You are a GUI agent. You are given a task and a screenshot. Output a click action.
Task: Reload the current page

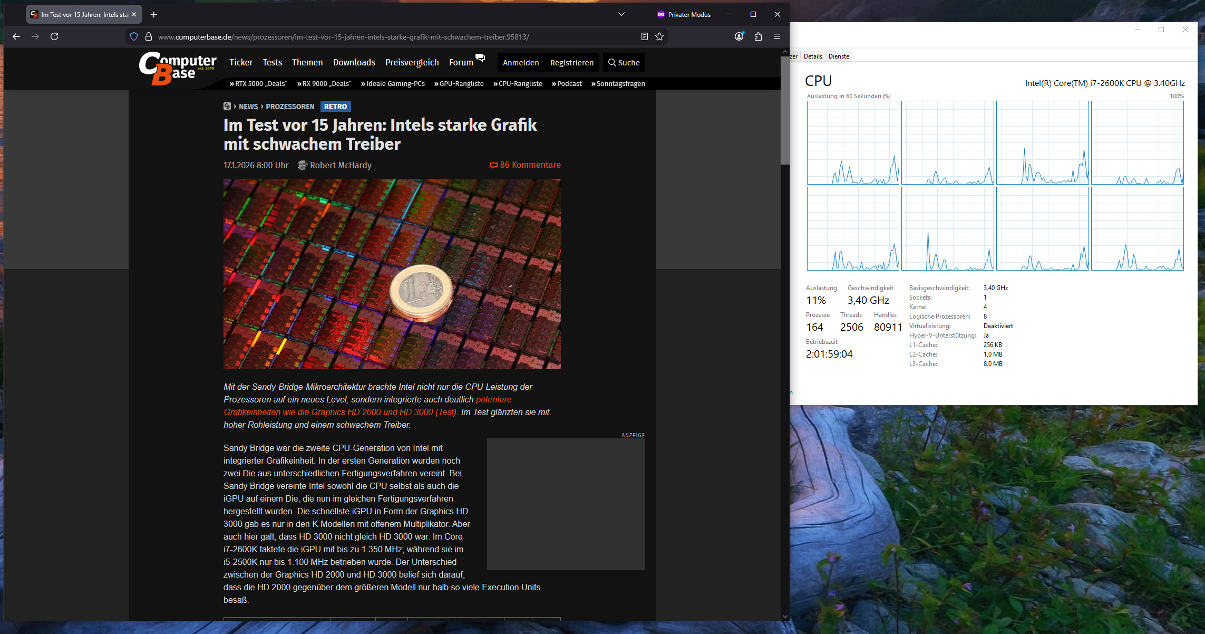point(55,36)
